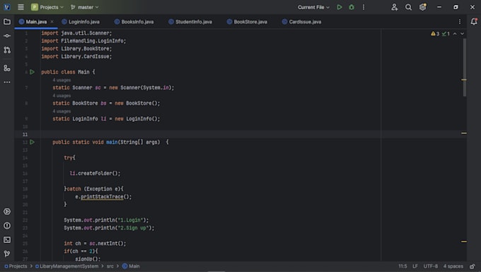Open the Projects dropdown
The height and width of the screenshot is (272, 481).
pos(47,7)
